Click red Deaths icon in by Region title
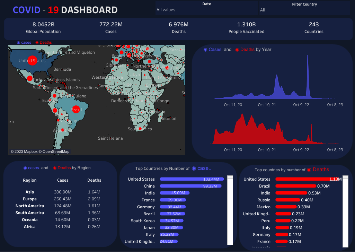 (55, 168)
